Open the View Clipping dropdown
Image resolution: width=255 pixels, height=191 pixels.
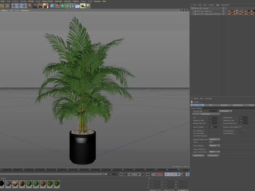[x=215, y=145]
